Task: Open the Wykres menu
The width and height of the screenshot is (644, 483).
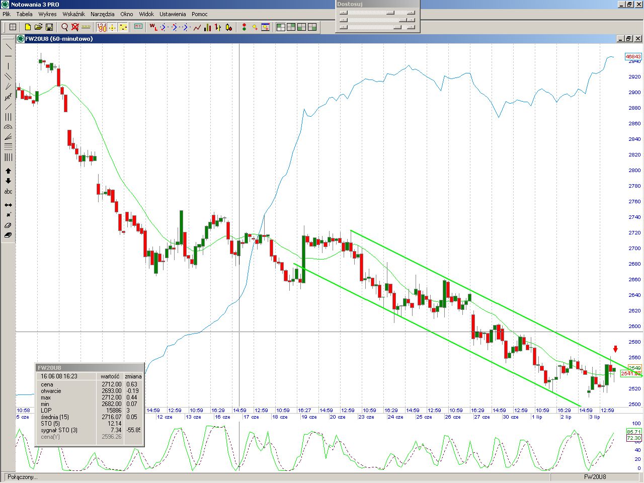Action: point(47,14)
